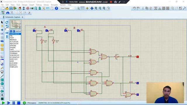Image resolution: width=187 pixels, height=105 pixels.
Task: Zoom to fit entire sheet
Action: (x=104, y=8)
